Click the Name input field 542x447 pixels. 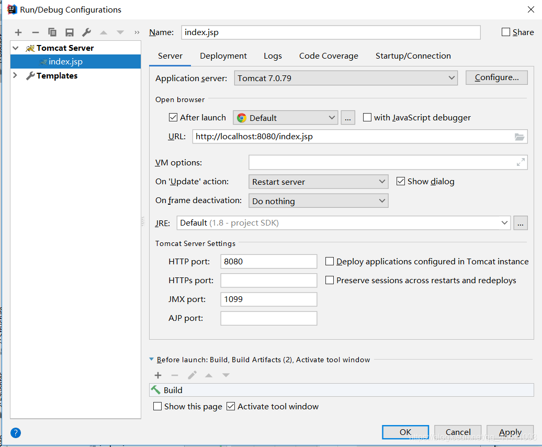(x=331, y=32)
